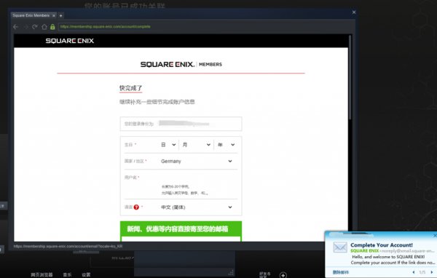Viewport: 437px width, 278px height.
Task: Click the page vertical scrollbar
Action: [x=350, y=78]
